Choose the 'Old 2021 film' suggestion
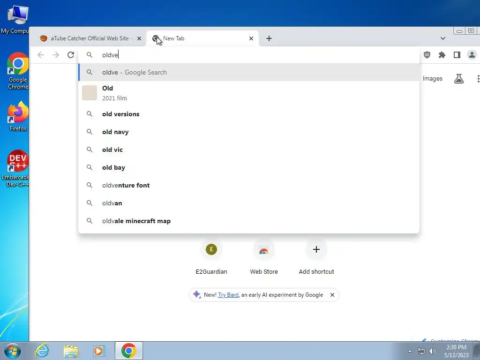480x360 pixels. [248, 93]
